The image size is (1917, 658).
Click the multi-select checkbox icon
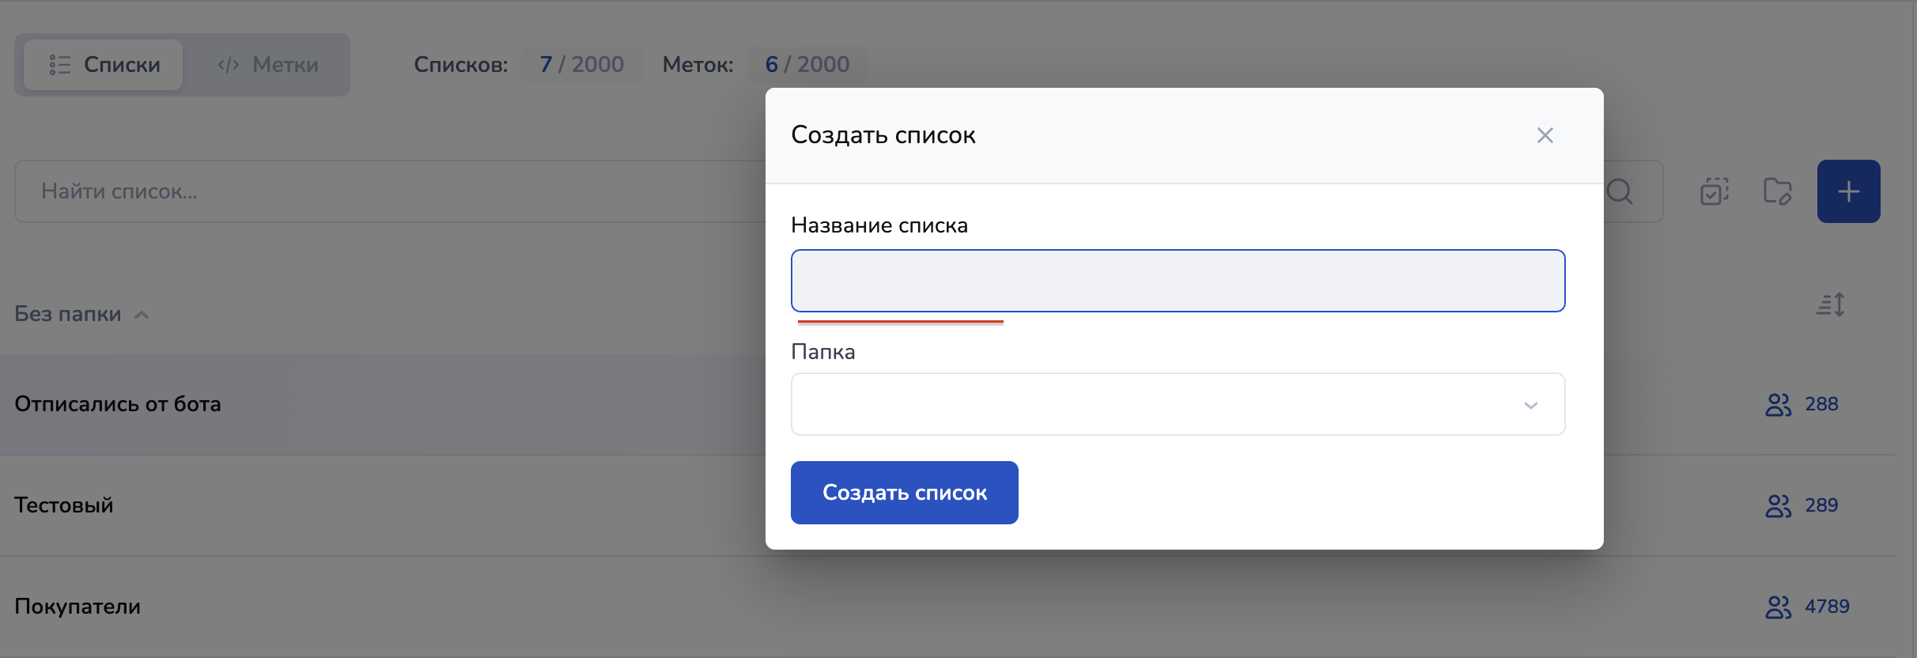click(1714, 191)
